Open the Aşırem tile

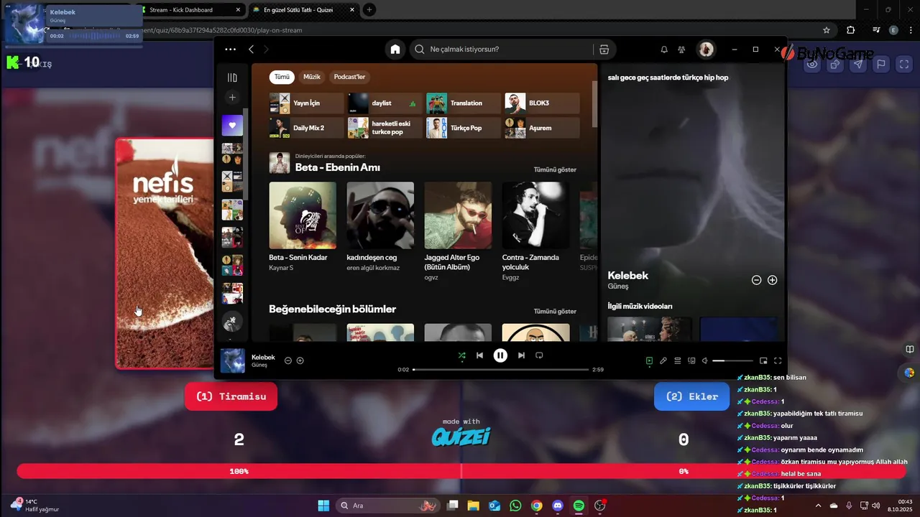[x=541, y=128]
